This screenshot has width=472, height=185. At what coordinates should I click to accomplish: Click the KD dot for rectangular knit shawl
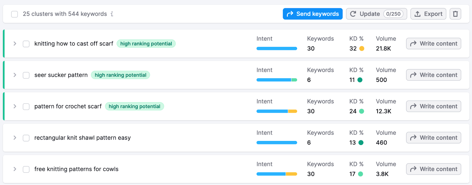(361, 143)
